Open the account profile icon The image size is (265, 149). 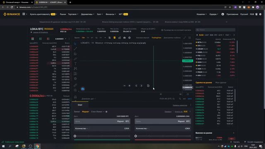click(223, 14)
